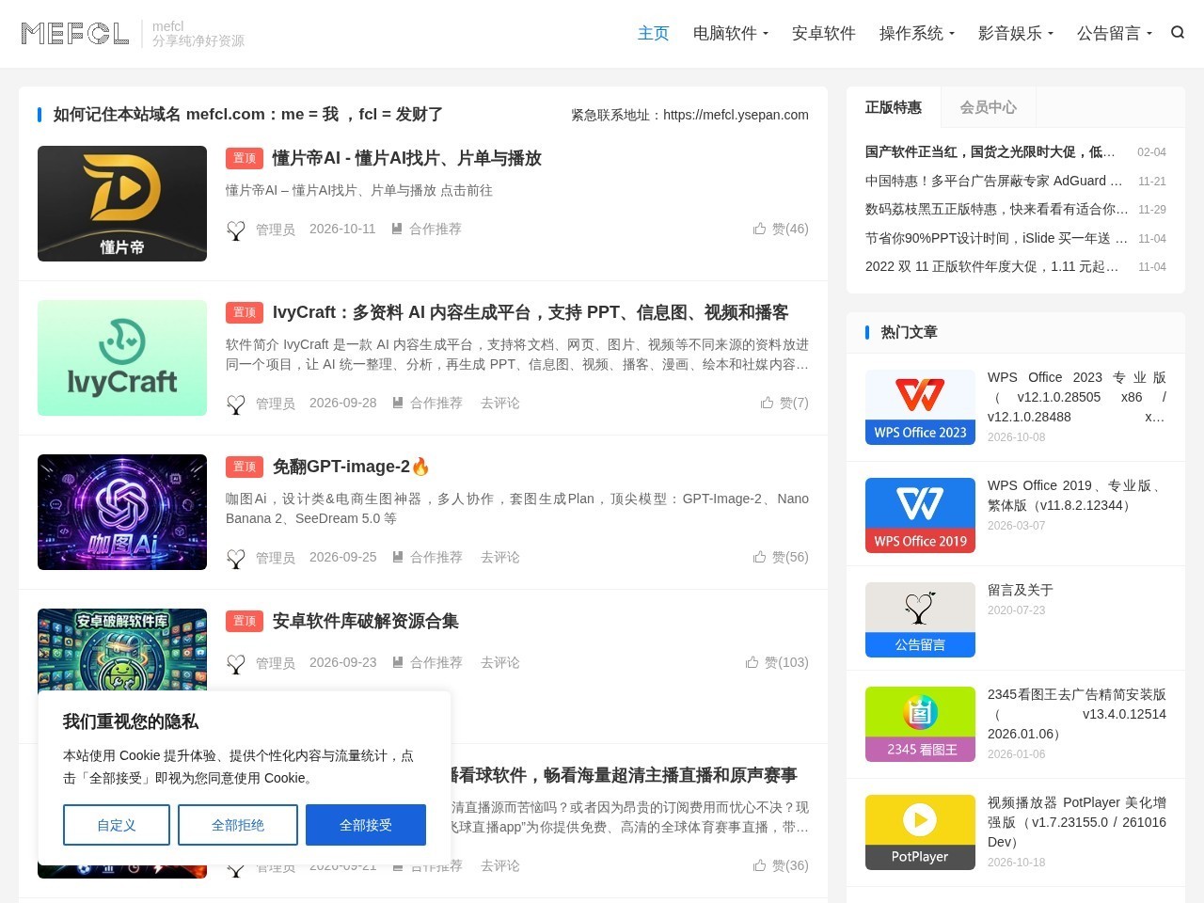The width and height of the screenshot is (1204, 903).
Task: Click 去评论 on IvyCraft post
Action: coord(500,403)
